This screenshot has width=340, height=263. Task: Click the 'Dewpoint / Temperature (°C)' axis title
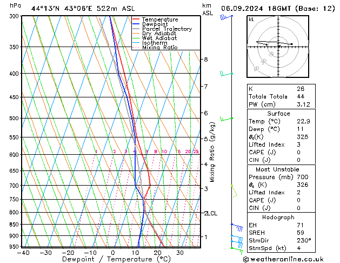click(x=116, y=259)
